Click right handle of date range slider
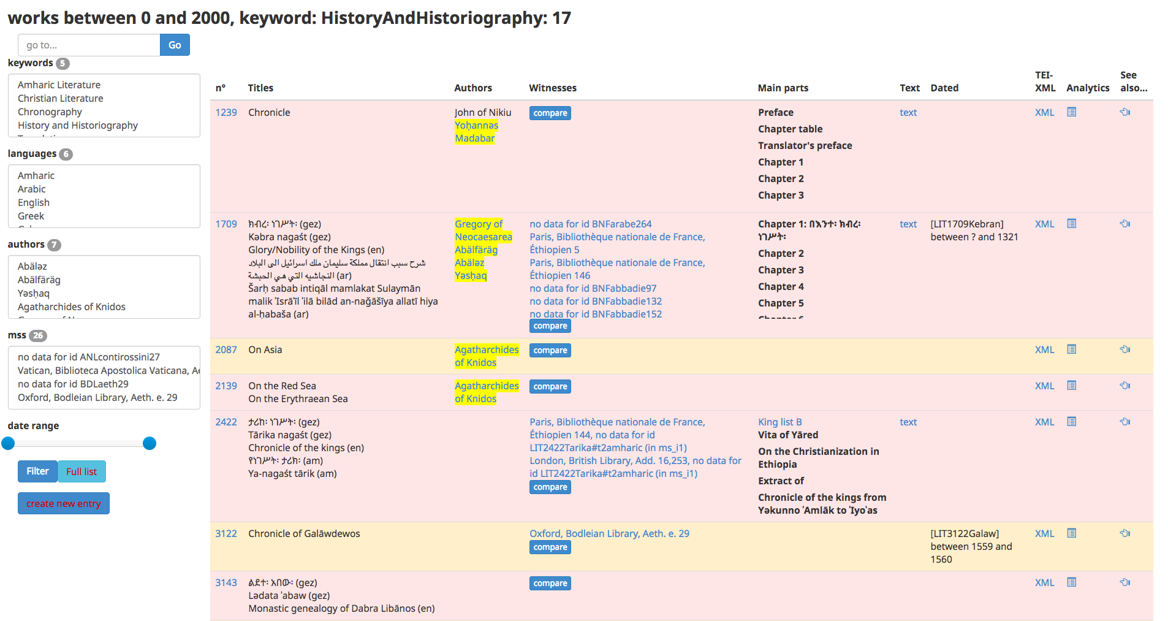Image resolution: width=1168 pixels, height=621 pixels. pyautogui.click(x=150, y=443)
